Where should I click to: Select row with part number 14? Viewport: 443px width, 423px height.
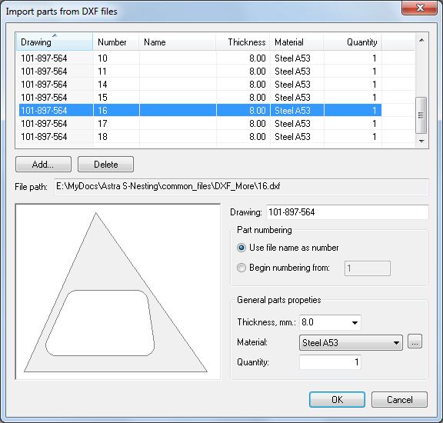click(x=200, y=84)
